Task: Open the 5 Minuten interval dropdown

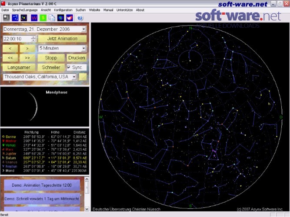Action: (83, 48)
